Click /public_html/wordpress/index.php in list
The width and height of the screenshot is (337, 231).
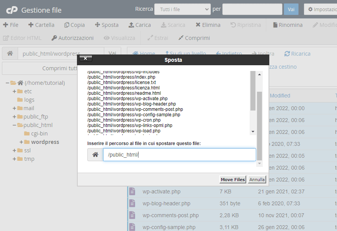click(x=121, y=77)
